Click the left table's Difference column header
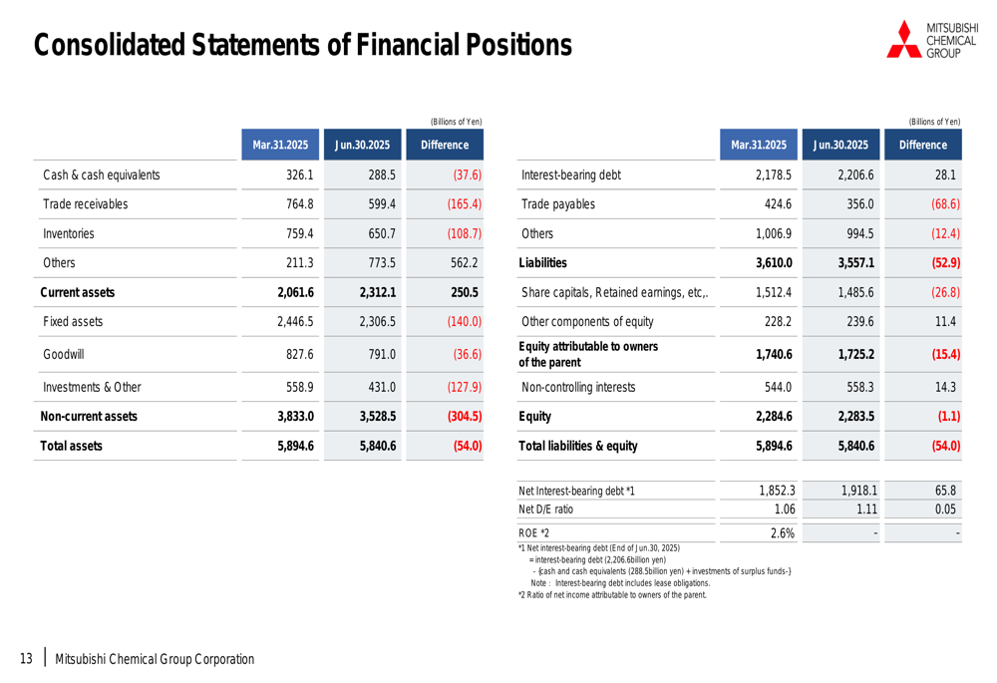The height and width of the screenshot is (683, 997). pos(445,145)
